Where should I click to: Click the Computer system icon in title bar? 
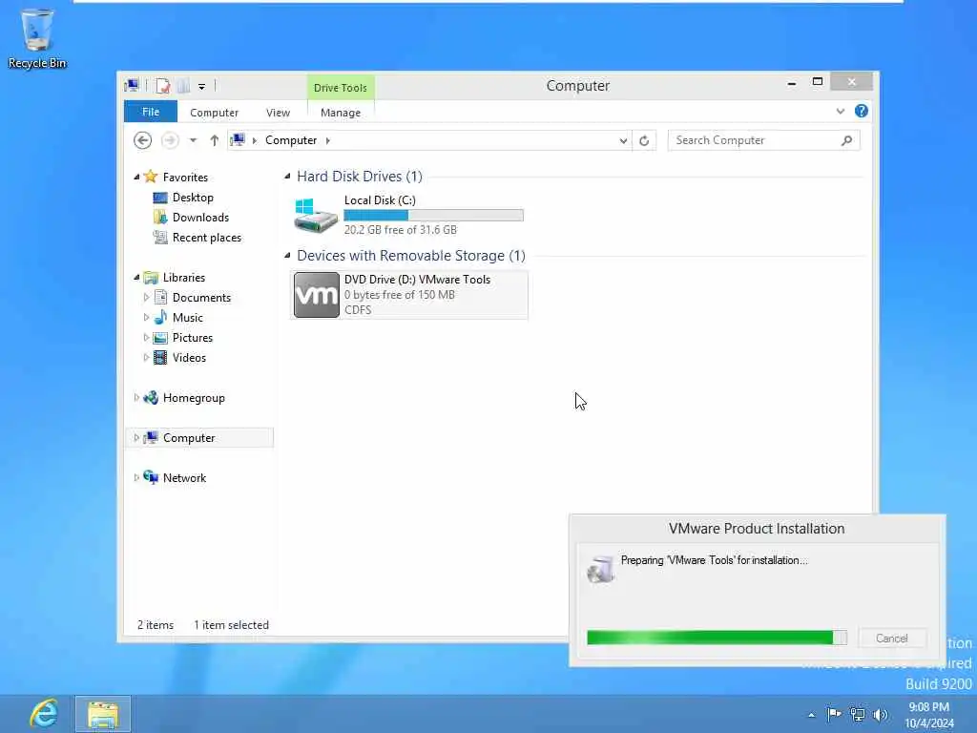point(132,85)
